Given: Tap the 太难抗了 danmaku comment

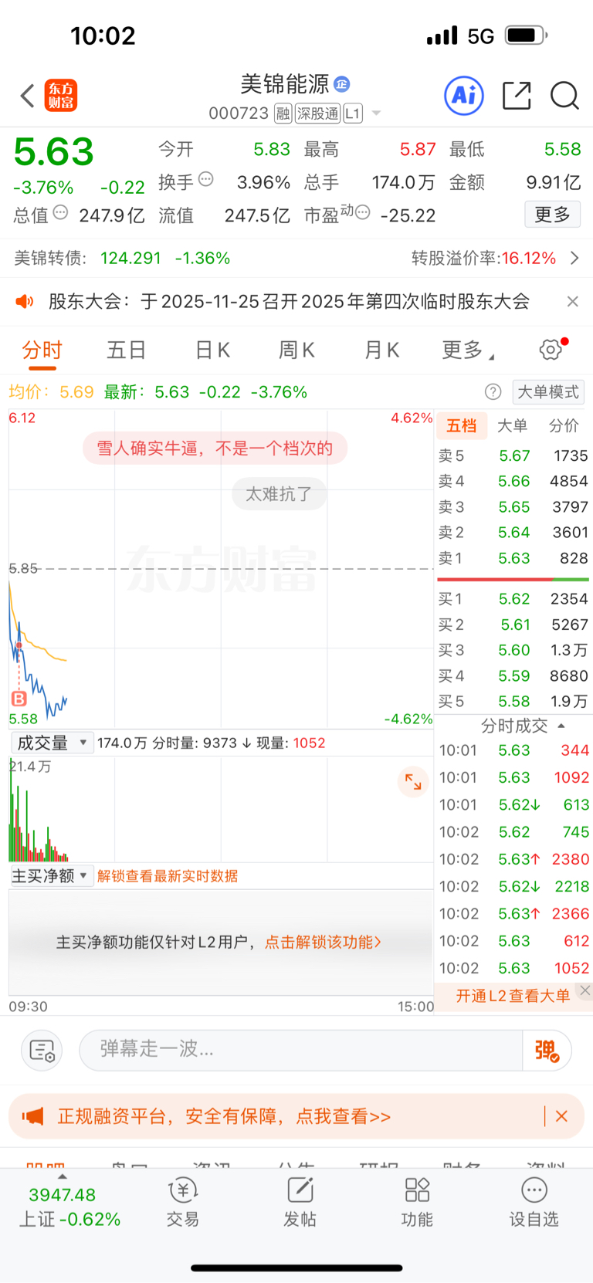Looking at the screenshot, I should 279,494.
